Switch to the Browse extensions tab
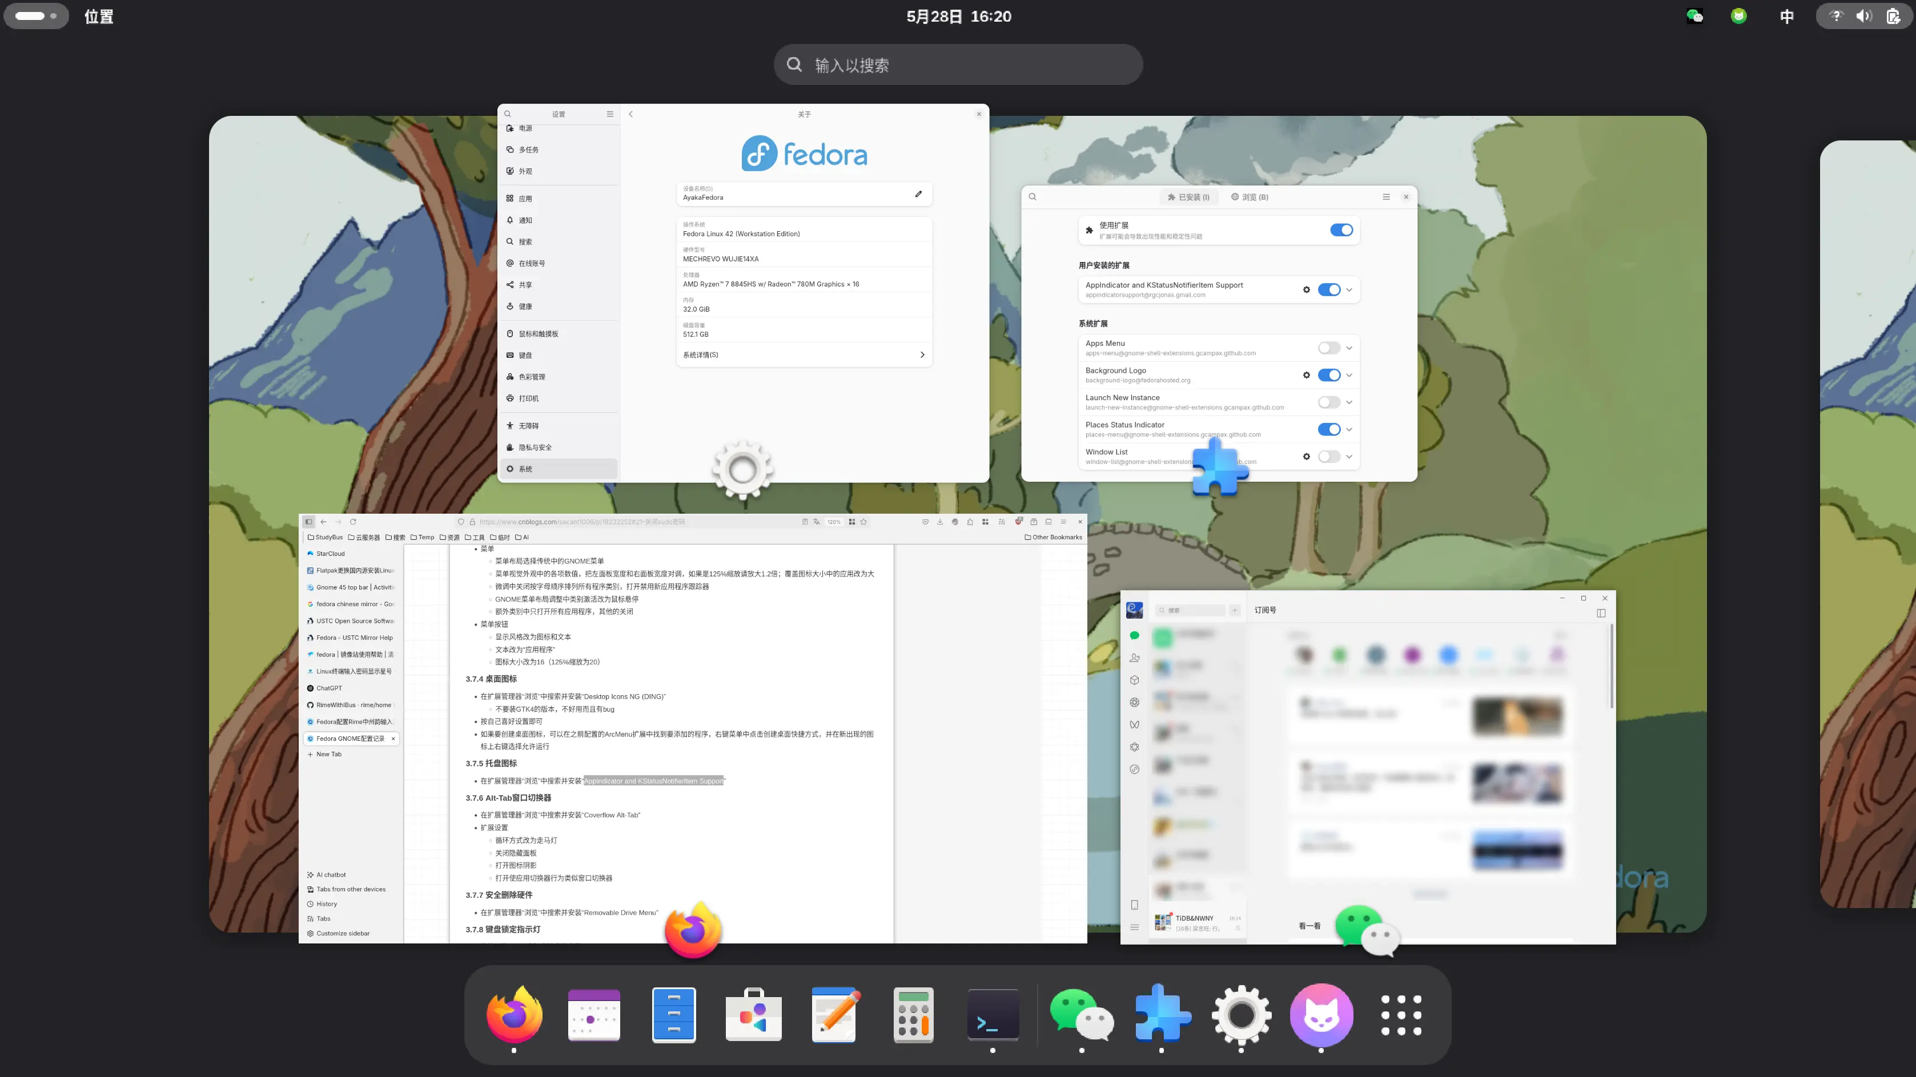This screenshot has width=1916, height=1077. [x=1250, y=197]
